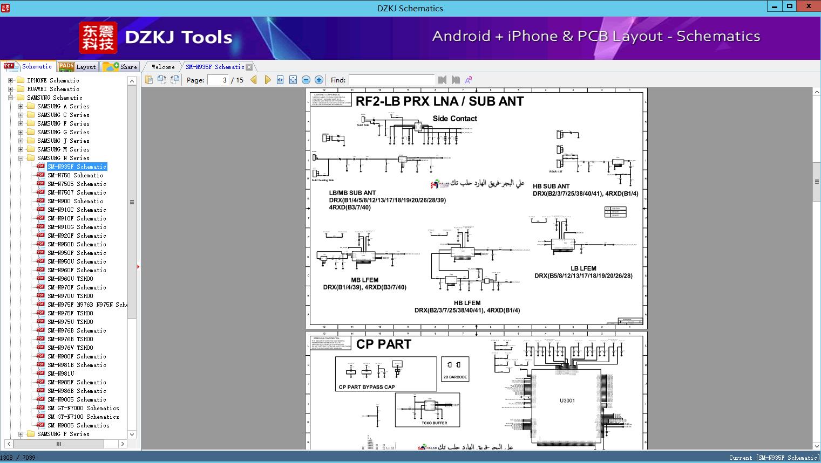This screenshot has height=463, width=821.
Task: Click tree scroll down arrow
Action: [132, 434]
